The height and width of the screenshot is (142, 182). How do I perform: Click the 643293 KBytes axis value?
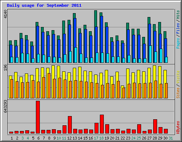tap(5, 106)
